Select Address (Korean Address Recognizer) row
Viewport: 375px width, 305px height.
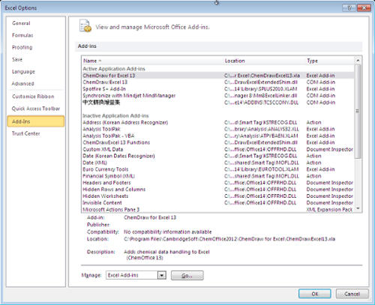pos(218,122)
